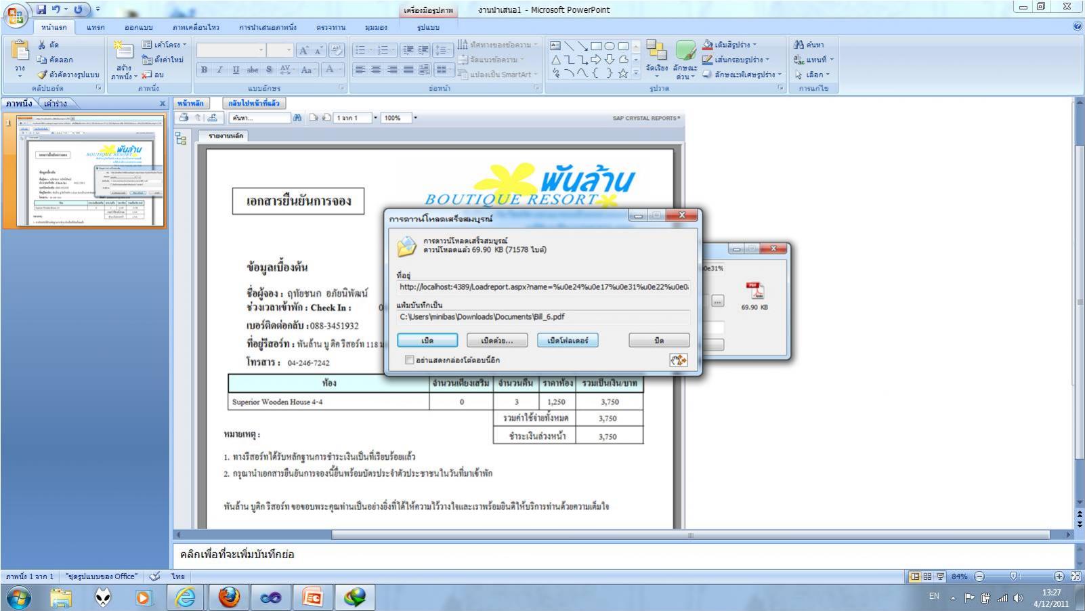1085x611 pixels.
Task: Zoom out with the minus button
Action: point(979,576)
